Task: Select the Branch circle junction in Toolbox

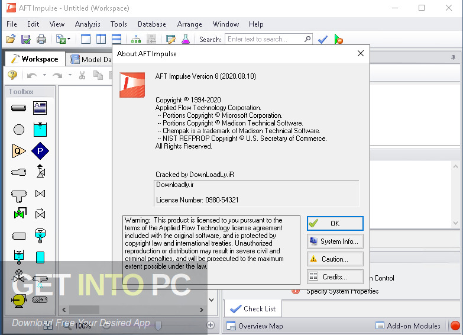Action: [19, 130]
